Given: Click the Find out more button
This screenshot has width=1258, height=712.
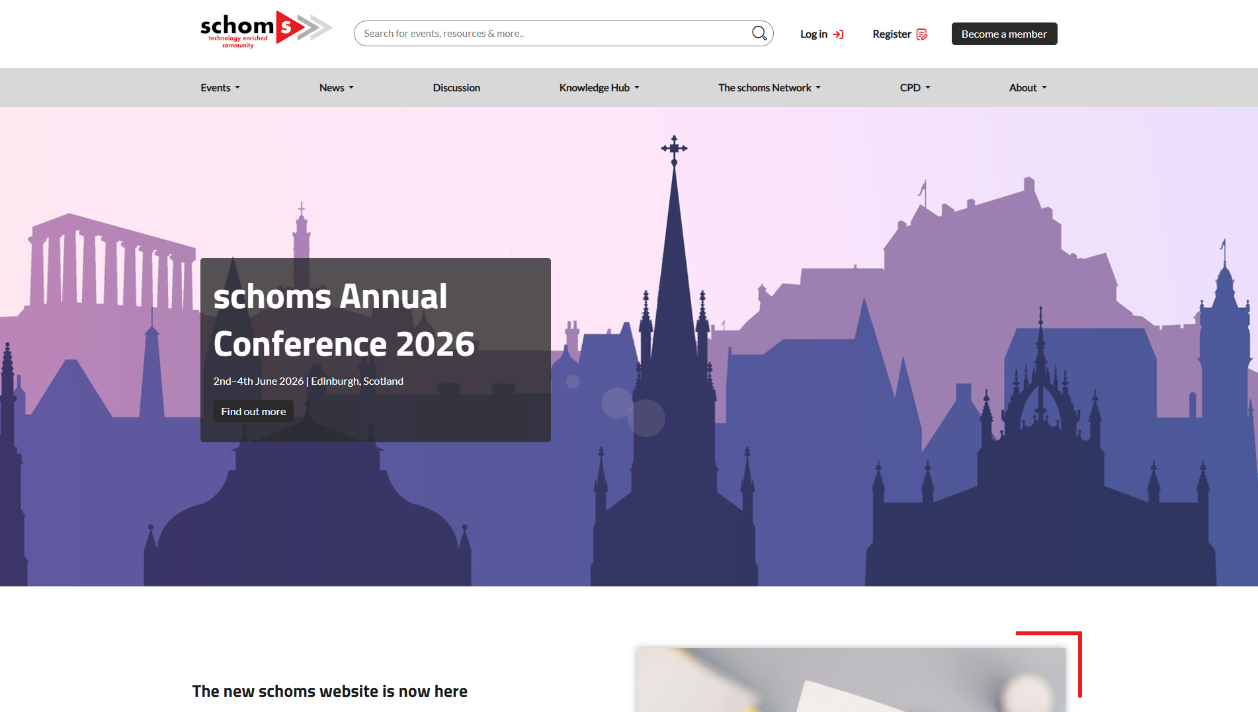Looking at the screenshot, I should click(253, 411).
